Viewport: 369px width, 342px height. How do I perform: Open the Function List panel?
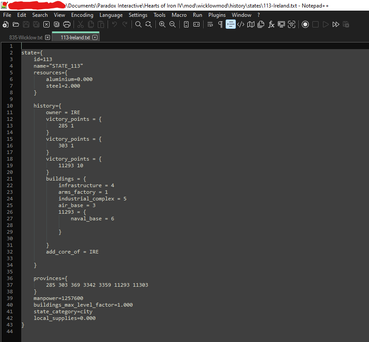[x=271, y=24]
